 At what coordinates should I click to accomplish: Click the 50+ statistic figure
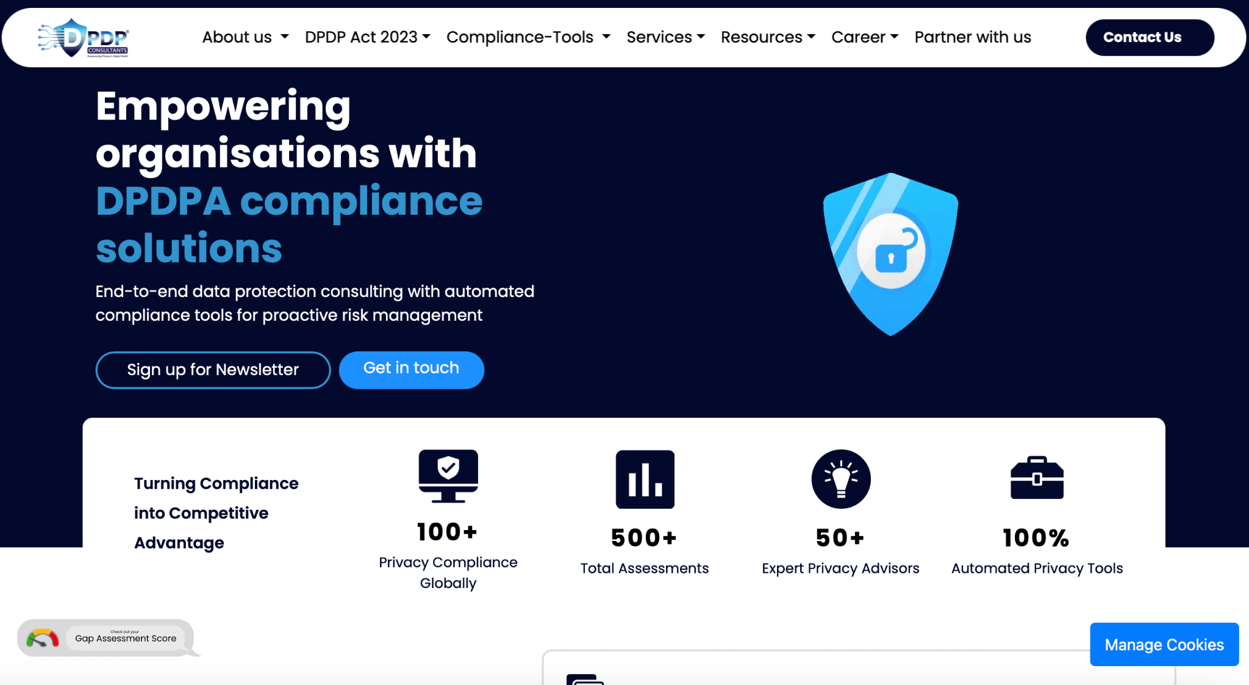point(841,538)
